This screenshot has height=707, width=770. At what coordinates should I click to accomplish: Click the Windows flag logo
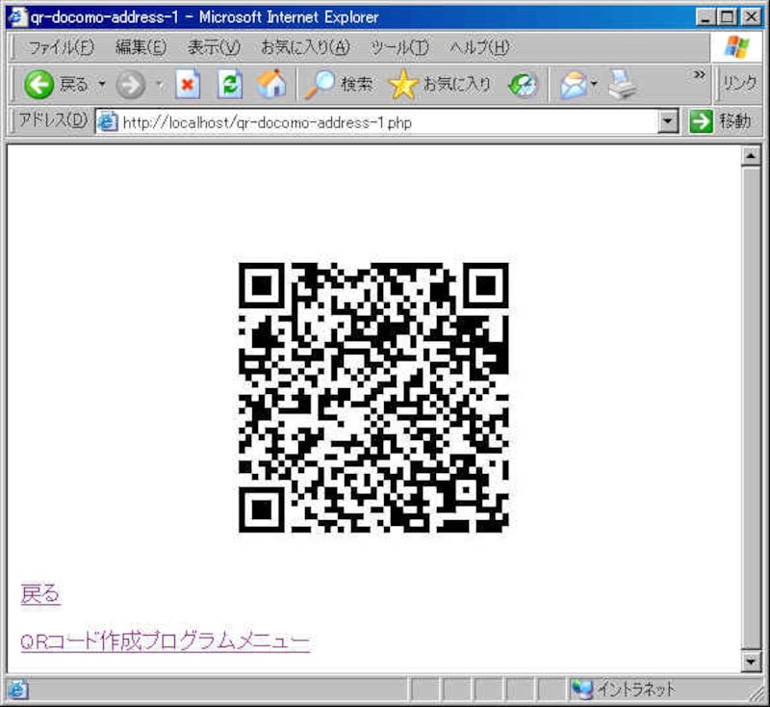coord(736,47)
